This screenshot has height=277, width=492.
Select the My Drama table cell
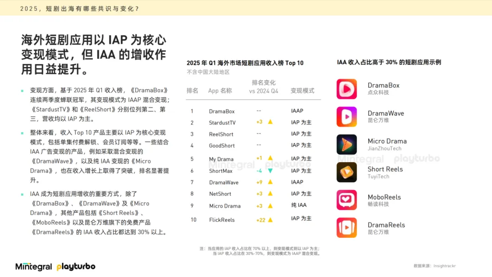[x=221, y=159]
